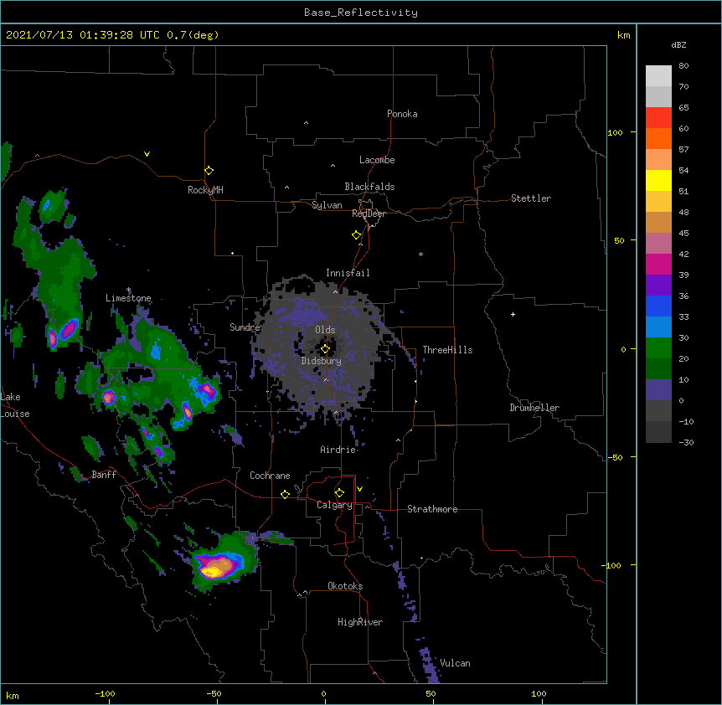Select the yellow diamond marker above Calgary label

[339, 492]
